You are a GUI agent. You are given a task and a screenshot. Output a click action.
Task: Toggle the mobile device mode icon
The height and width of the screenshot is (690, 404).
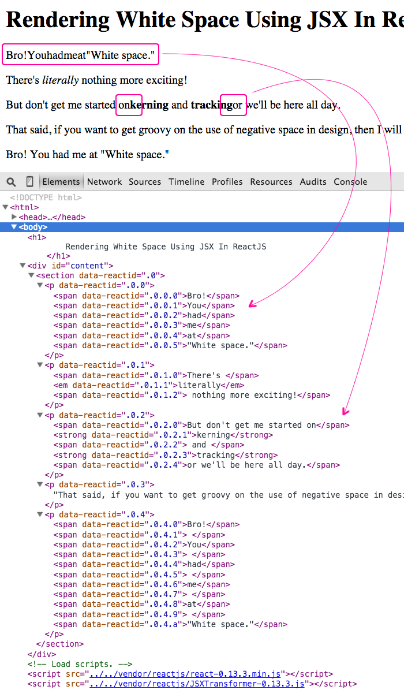coord(30,182)
